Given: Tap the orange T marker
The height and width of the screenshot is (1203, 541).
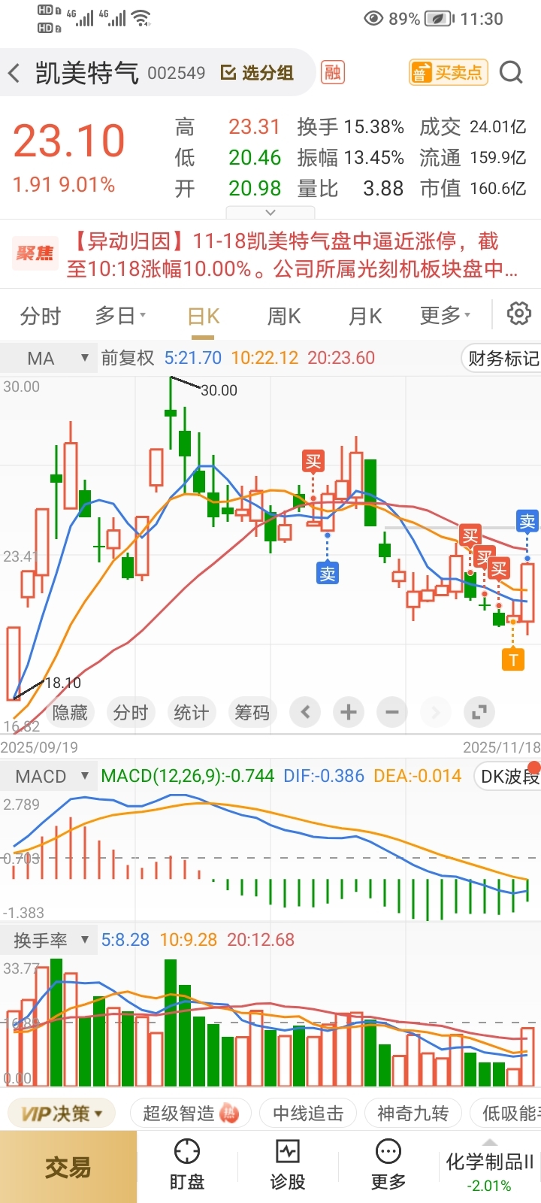Looking at the screenshot, I should pos(513,660).
